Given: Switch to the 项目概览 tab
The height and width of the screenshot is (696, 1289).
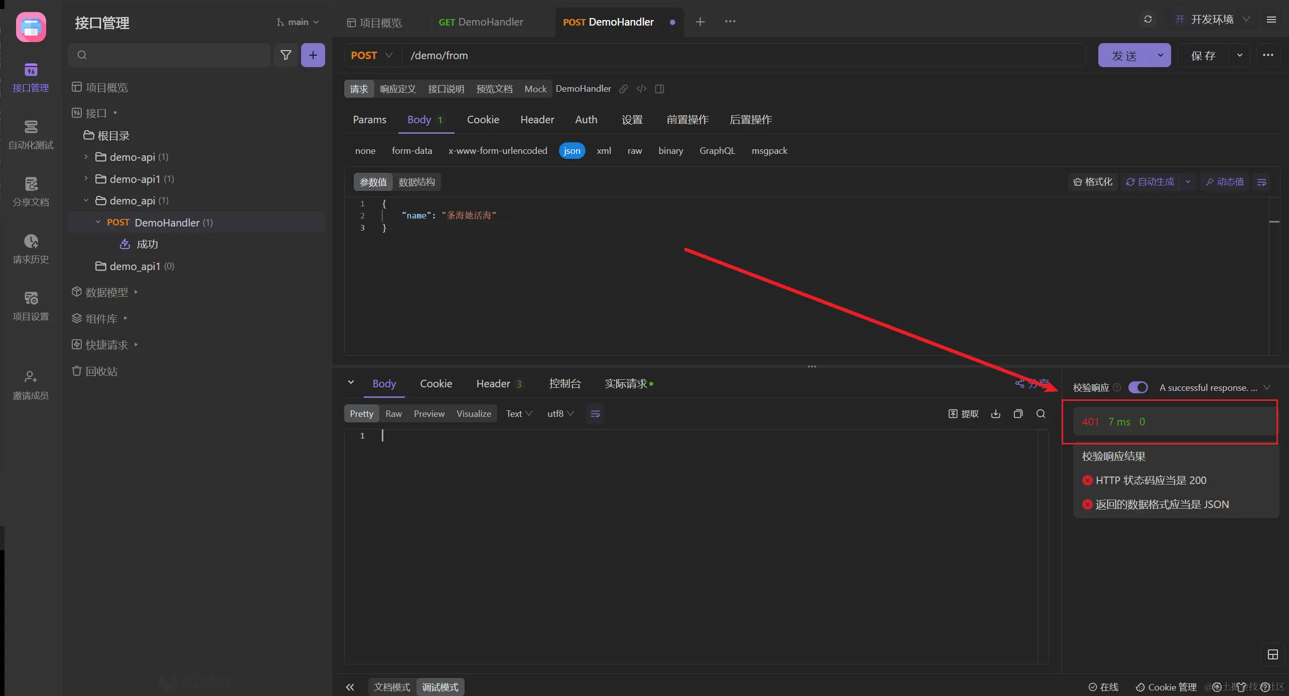Looking at the screenshot, I should click(374, 23).
